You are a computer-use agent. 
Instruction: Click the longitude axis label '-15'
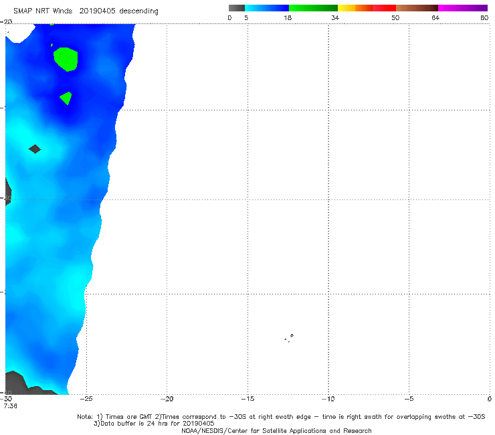click(248, 399)
